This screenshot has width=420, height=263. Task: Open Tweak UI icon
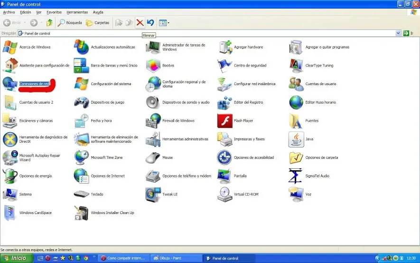(153, 195)
